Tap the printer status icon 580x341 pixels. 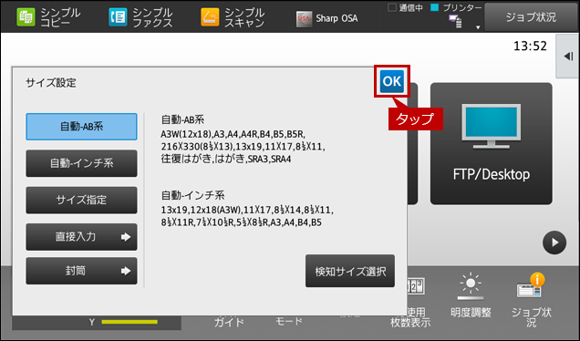click(x=455, y=22)
